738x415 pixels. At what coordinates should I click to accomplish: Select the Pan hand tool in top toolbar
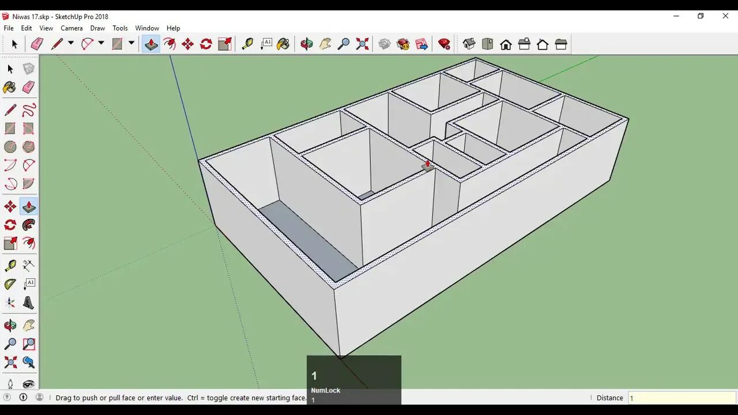[325, 44]
